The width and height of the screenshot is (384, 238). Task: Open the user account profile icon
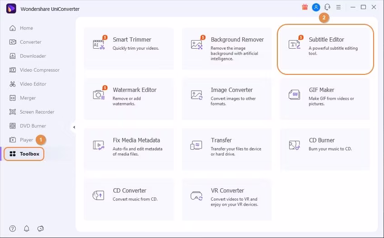pyautogui.click(x=316, y=7)
